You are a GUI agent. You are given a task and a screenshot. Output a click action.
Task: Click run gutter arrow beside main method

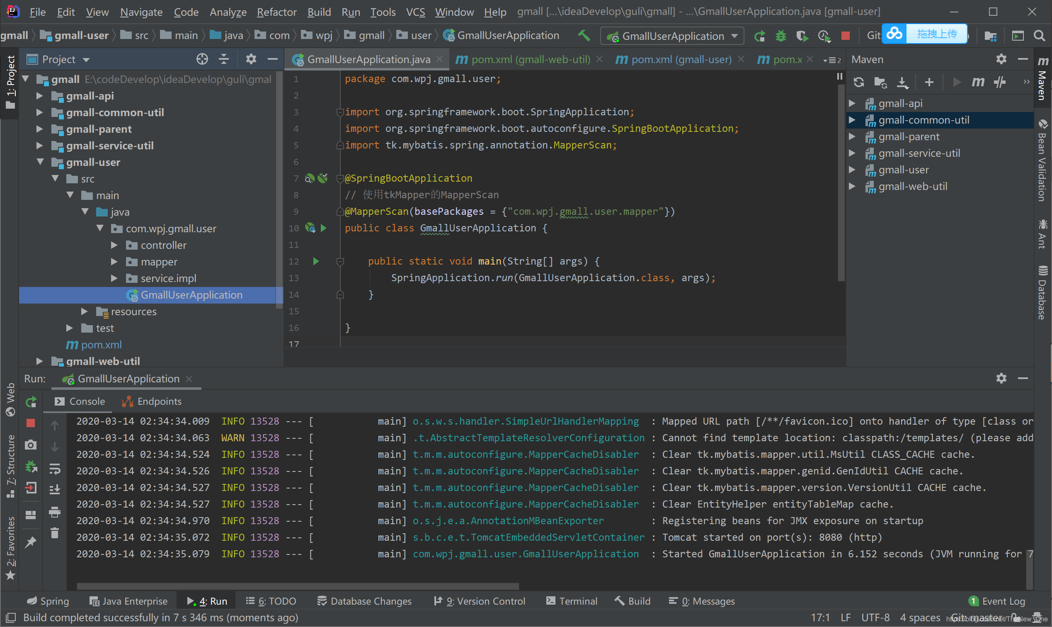(x=316, y=262)
